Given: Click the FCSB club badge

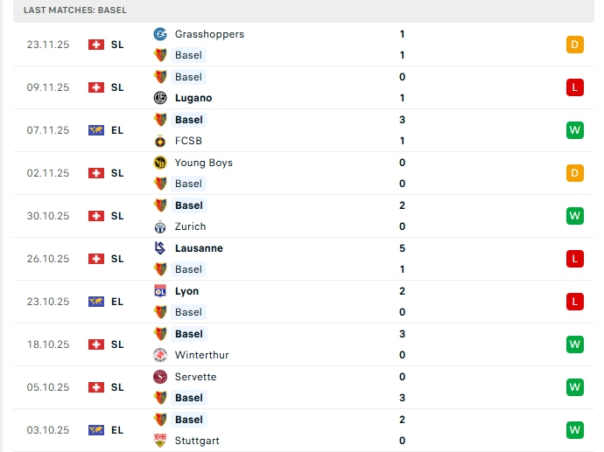Looking at the screenshot, I should point(160,141).
